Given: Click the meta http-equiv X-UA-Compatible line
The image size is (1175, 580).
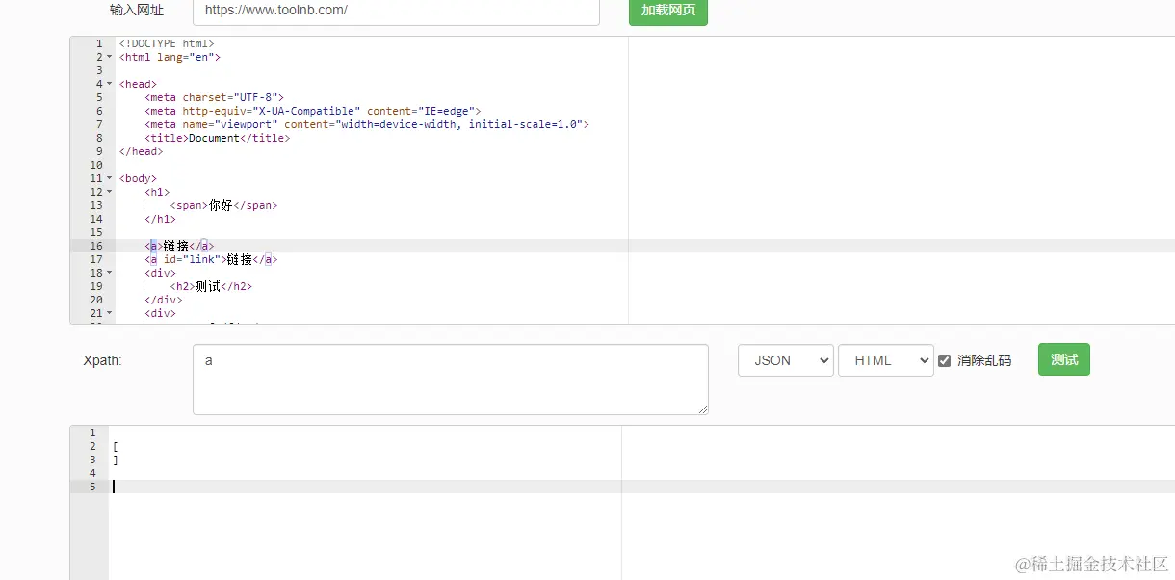Looking at the screenshot, I should click(x=313, y=111).
